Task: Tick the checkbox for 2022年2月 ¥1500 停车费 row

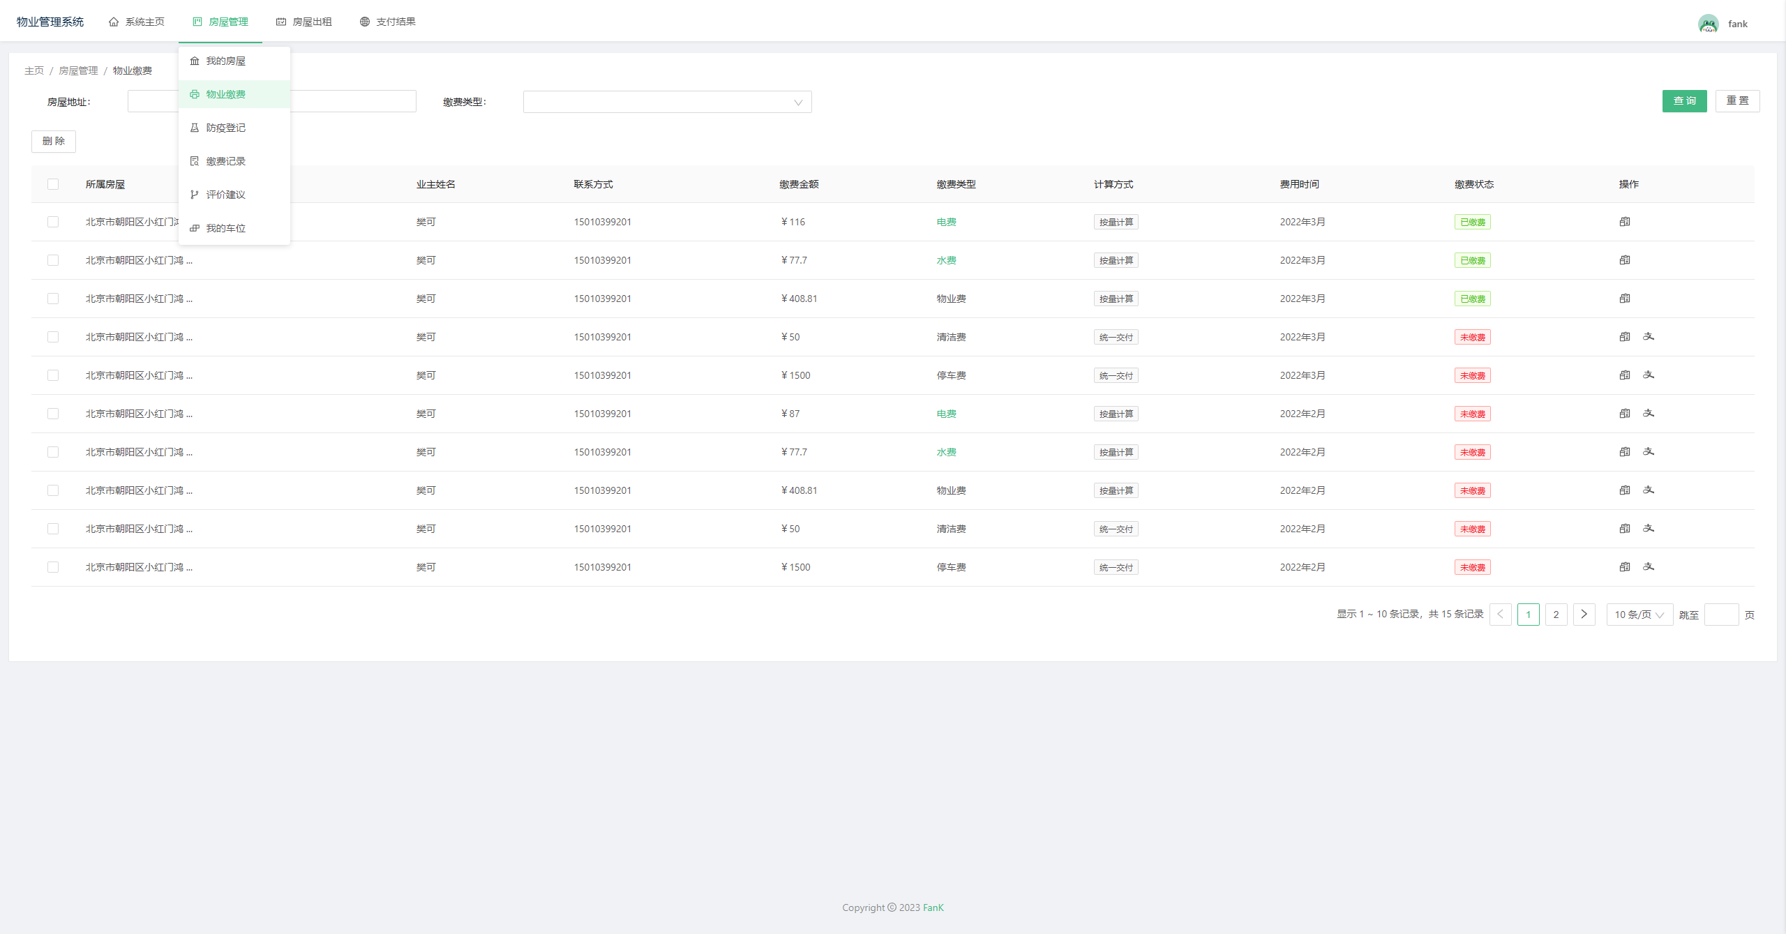Action: [53, 567]
